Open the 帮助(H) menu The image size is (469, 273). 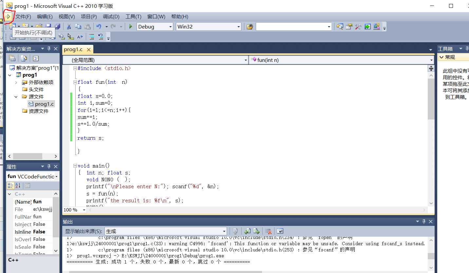179,16
